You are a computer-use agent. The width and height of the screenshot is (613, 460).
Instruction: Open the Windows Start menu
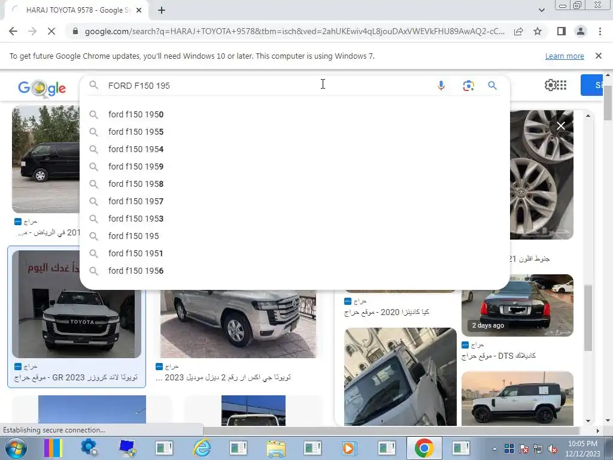tap(16, 448)
